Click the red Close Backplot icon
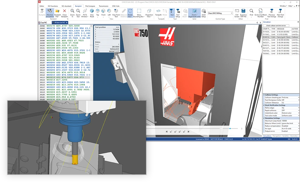300x182 pixels. click(65, 13)
